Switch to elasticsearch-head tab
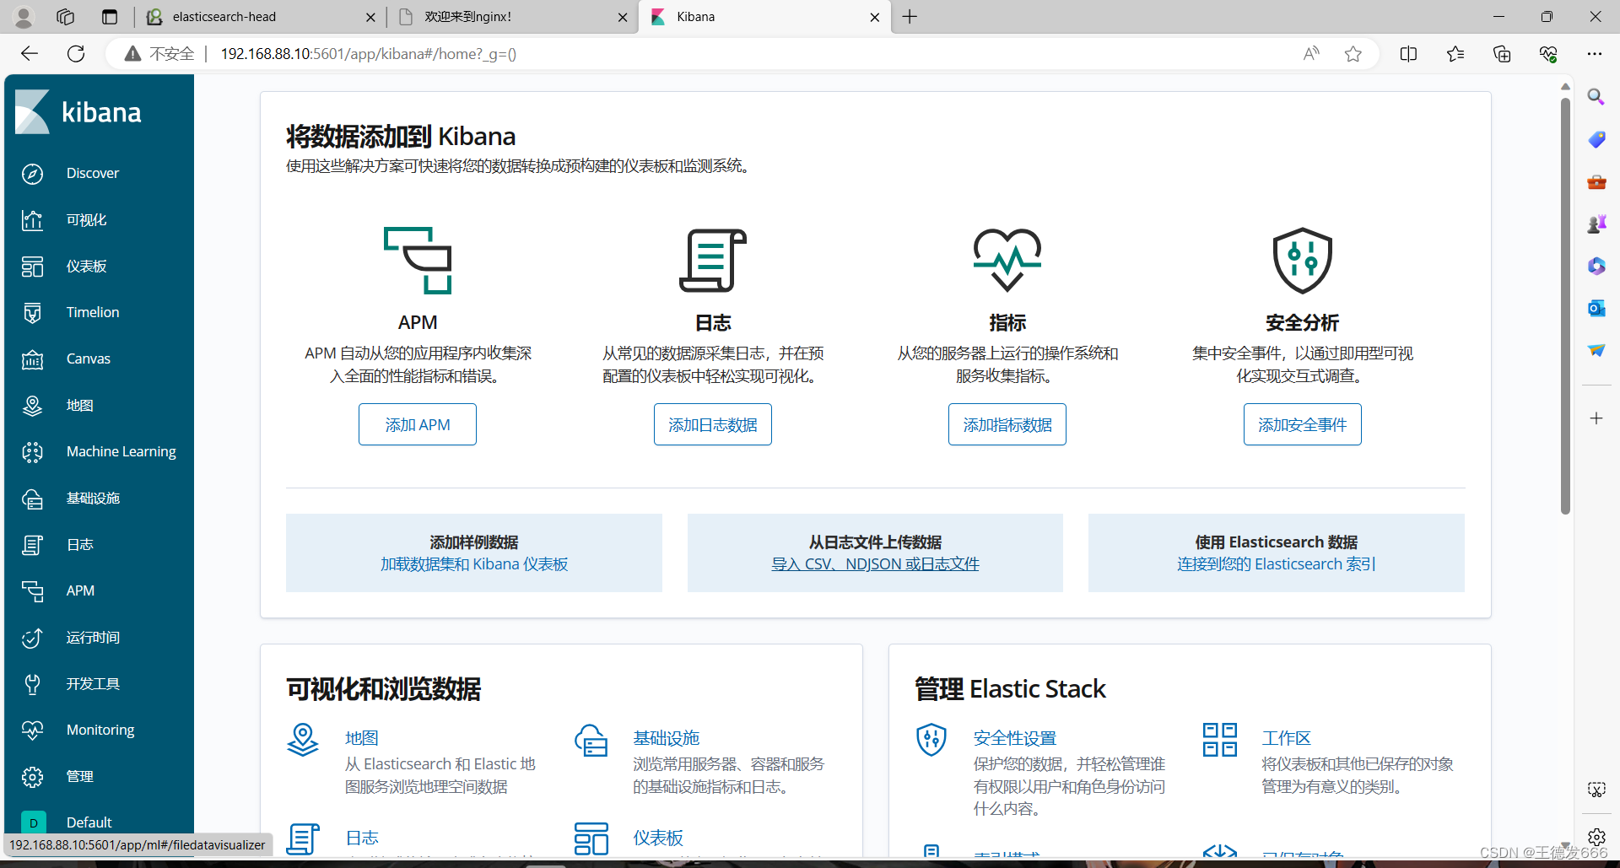This screenshot has height=868, width=1620. (262, 17)
